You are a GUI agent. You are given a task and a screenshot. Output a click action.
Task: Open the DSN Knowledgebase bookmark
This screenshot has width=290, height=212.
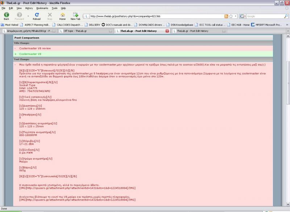point(180,25)
